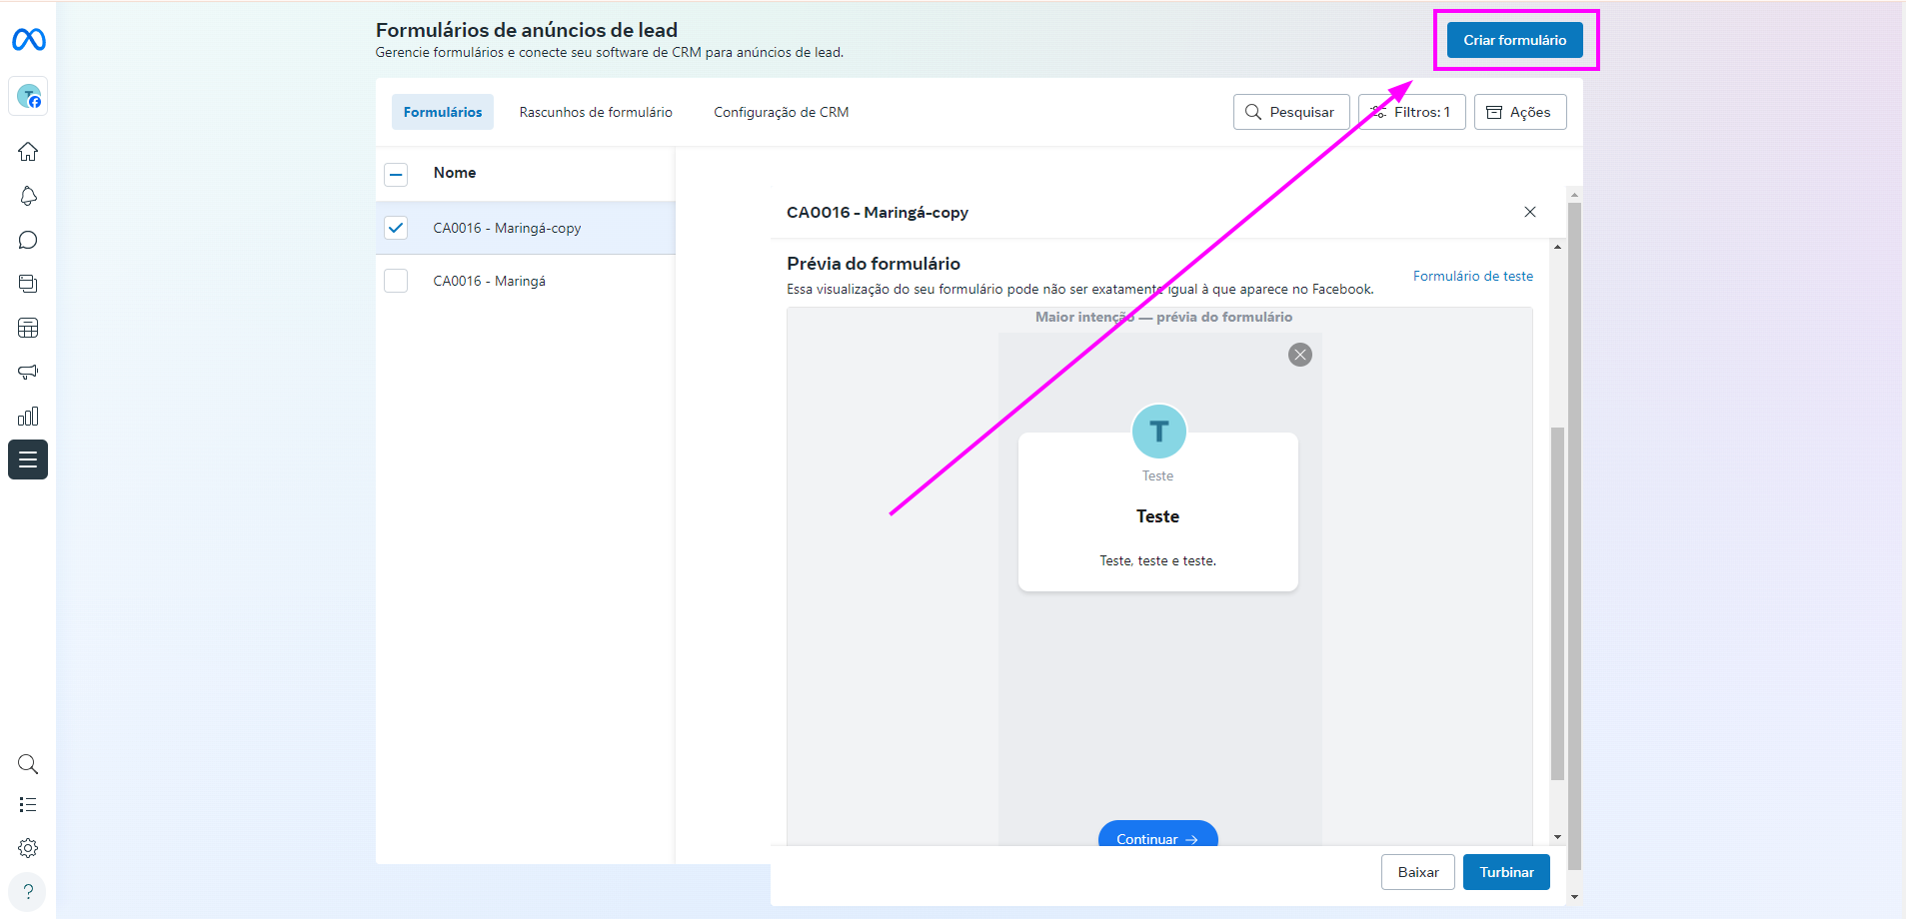Click the sidebar search magnifier icon
Image resolution: width=1906 pixels, height=919 pixels.
click(28, 764)
